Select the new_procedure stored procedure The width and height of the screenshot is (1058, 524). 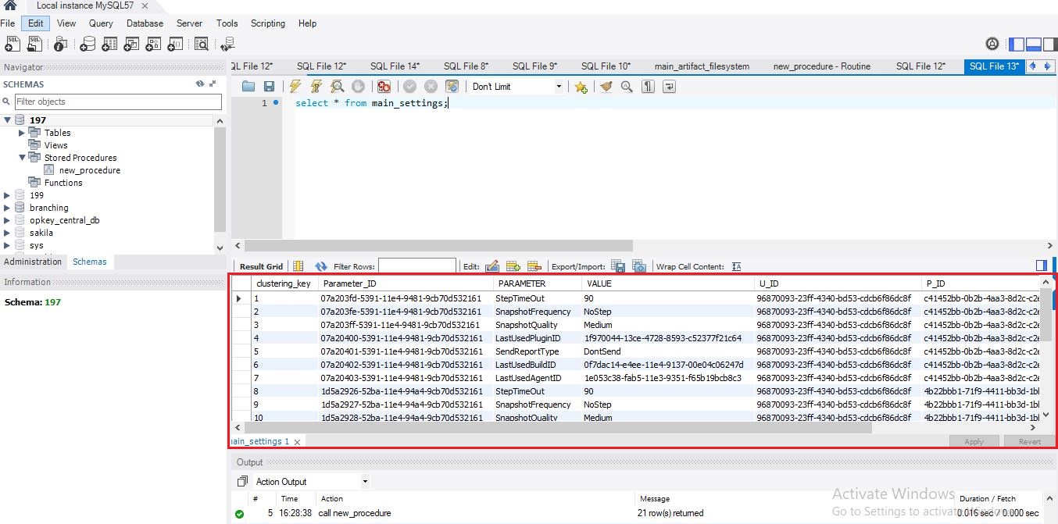pyautogui.click(x=90, y=170)
